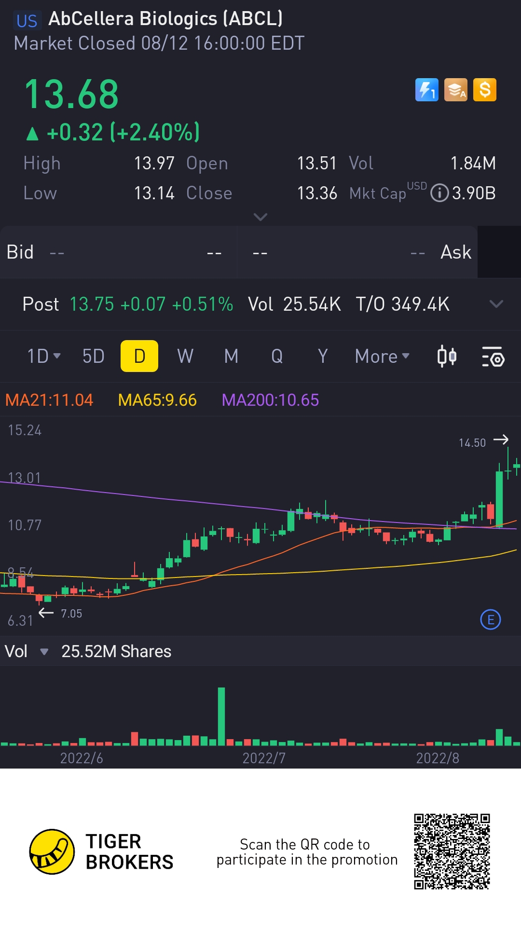Tap the Ask price cell
The width and height of the screenshot is (521, 935).
357,252
